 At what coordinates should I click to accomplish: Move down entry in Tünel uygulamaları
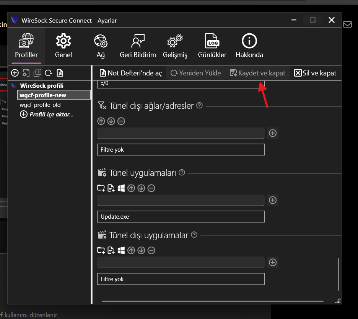pyautogui.click(x=142, y=188)
